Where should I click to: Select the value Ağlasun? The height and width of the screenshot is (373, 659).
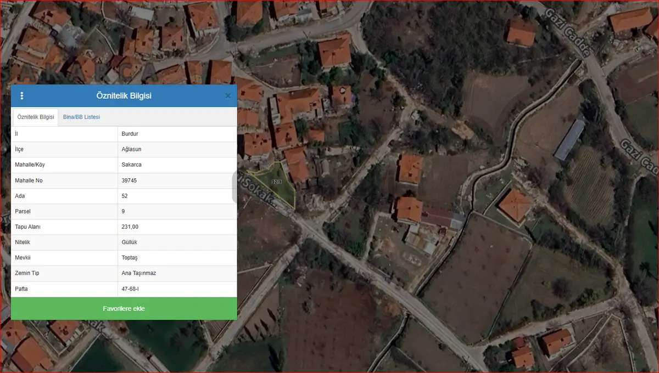[131, 149]
